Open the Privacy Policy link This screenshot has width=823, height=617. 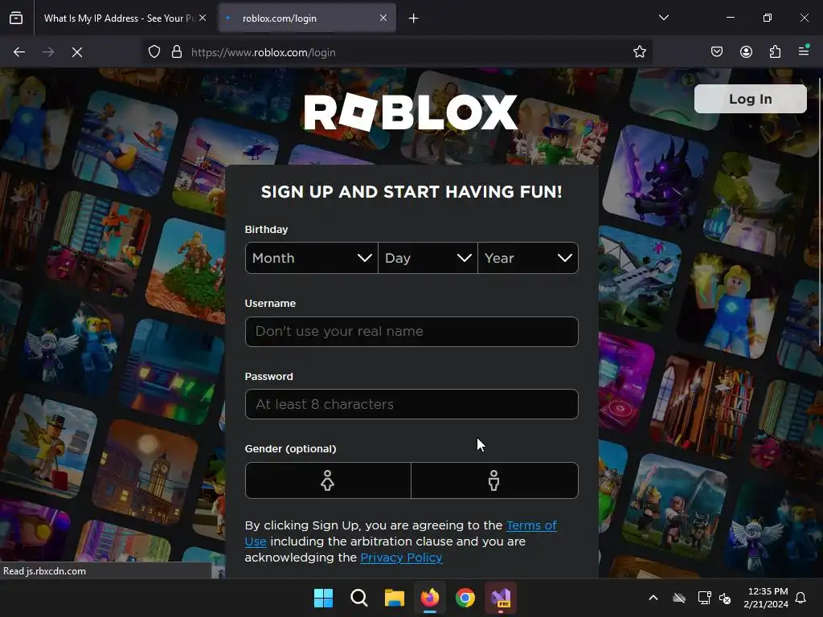[401, 558]
